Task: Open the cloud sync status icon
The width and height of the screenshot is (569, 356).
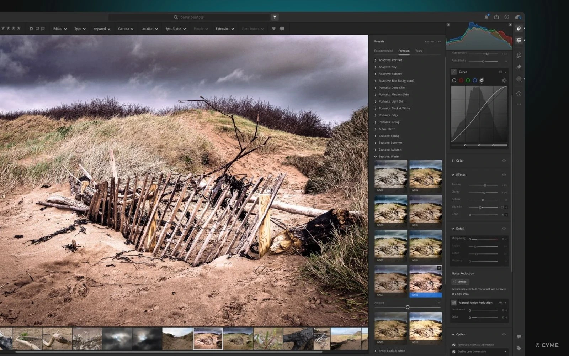Action: (517, 17)
